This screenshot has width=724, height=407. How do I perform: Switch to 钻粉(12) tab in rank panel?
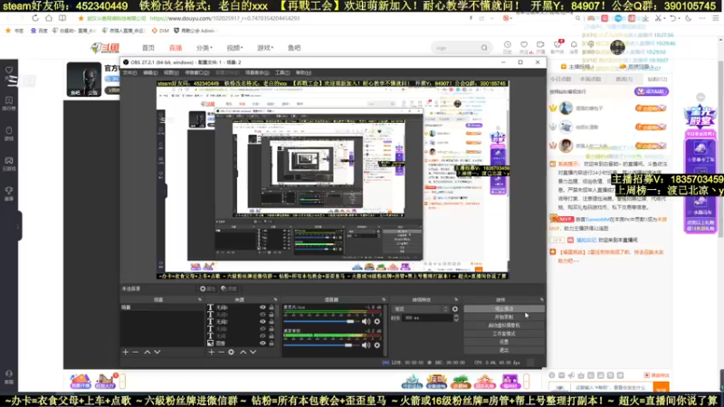[657, 80]
